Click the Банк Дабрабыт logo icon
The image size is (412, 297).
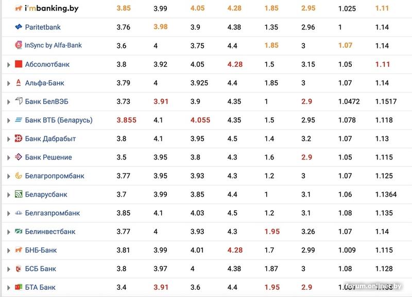point(19,138)
